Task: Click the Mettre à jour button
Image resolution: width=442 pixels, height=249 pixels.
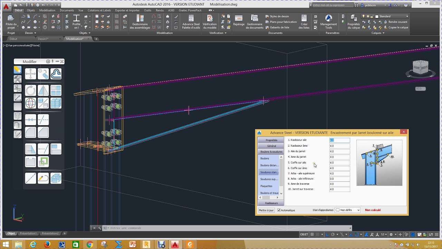Action: (x=266, y=210)
